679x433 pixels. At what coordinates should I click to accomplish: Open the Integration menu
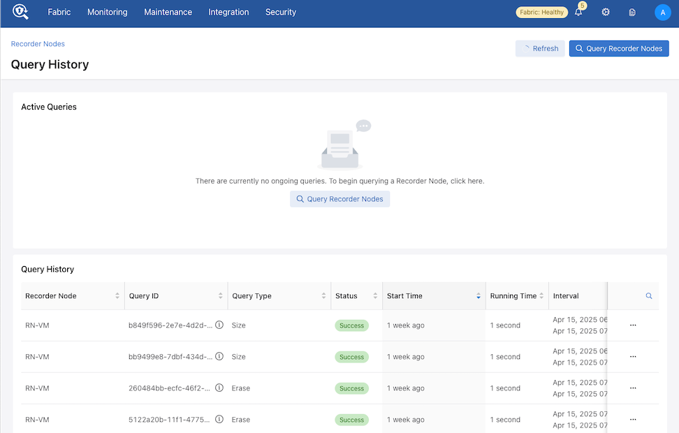tap(228, 12)
